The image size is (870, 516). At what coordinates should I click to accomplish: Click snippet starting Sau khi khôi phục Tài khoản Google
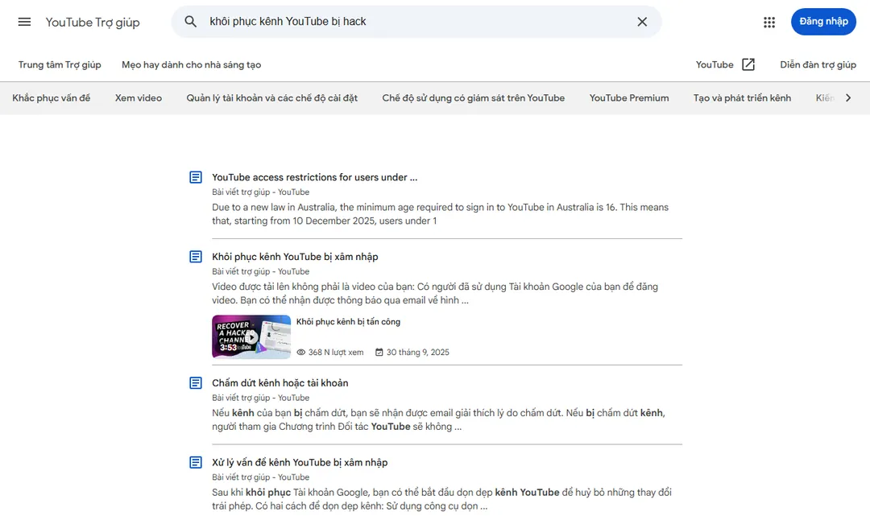coord(441,499)
